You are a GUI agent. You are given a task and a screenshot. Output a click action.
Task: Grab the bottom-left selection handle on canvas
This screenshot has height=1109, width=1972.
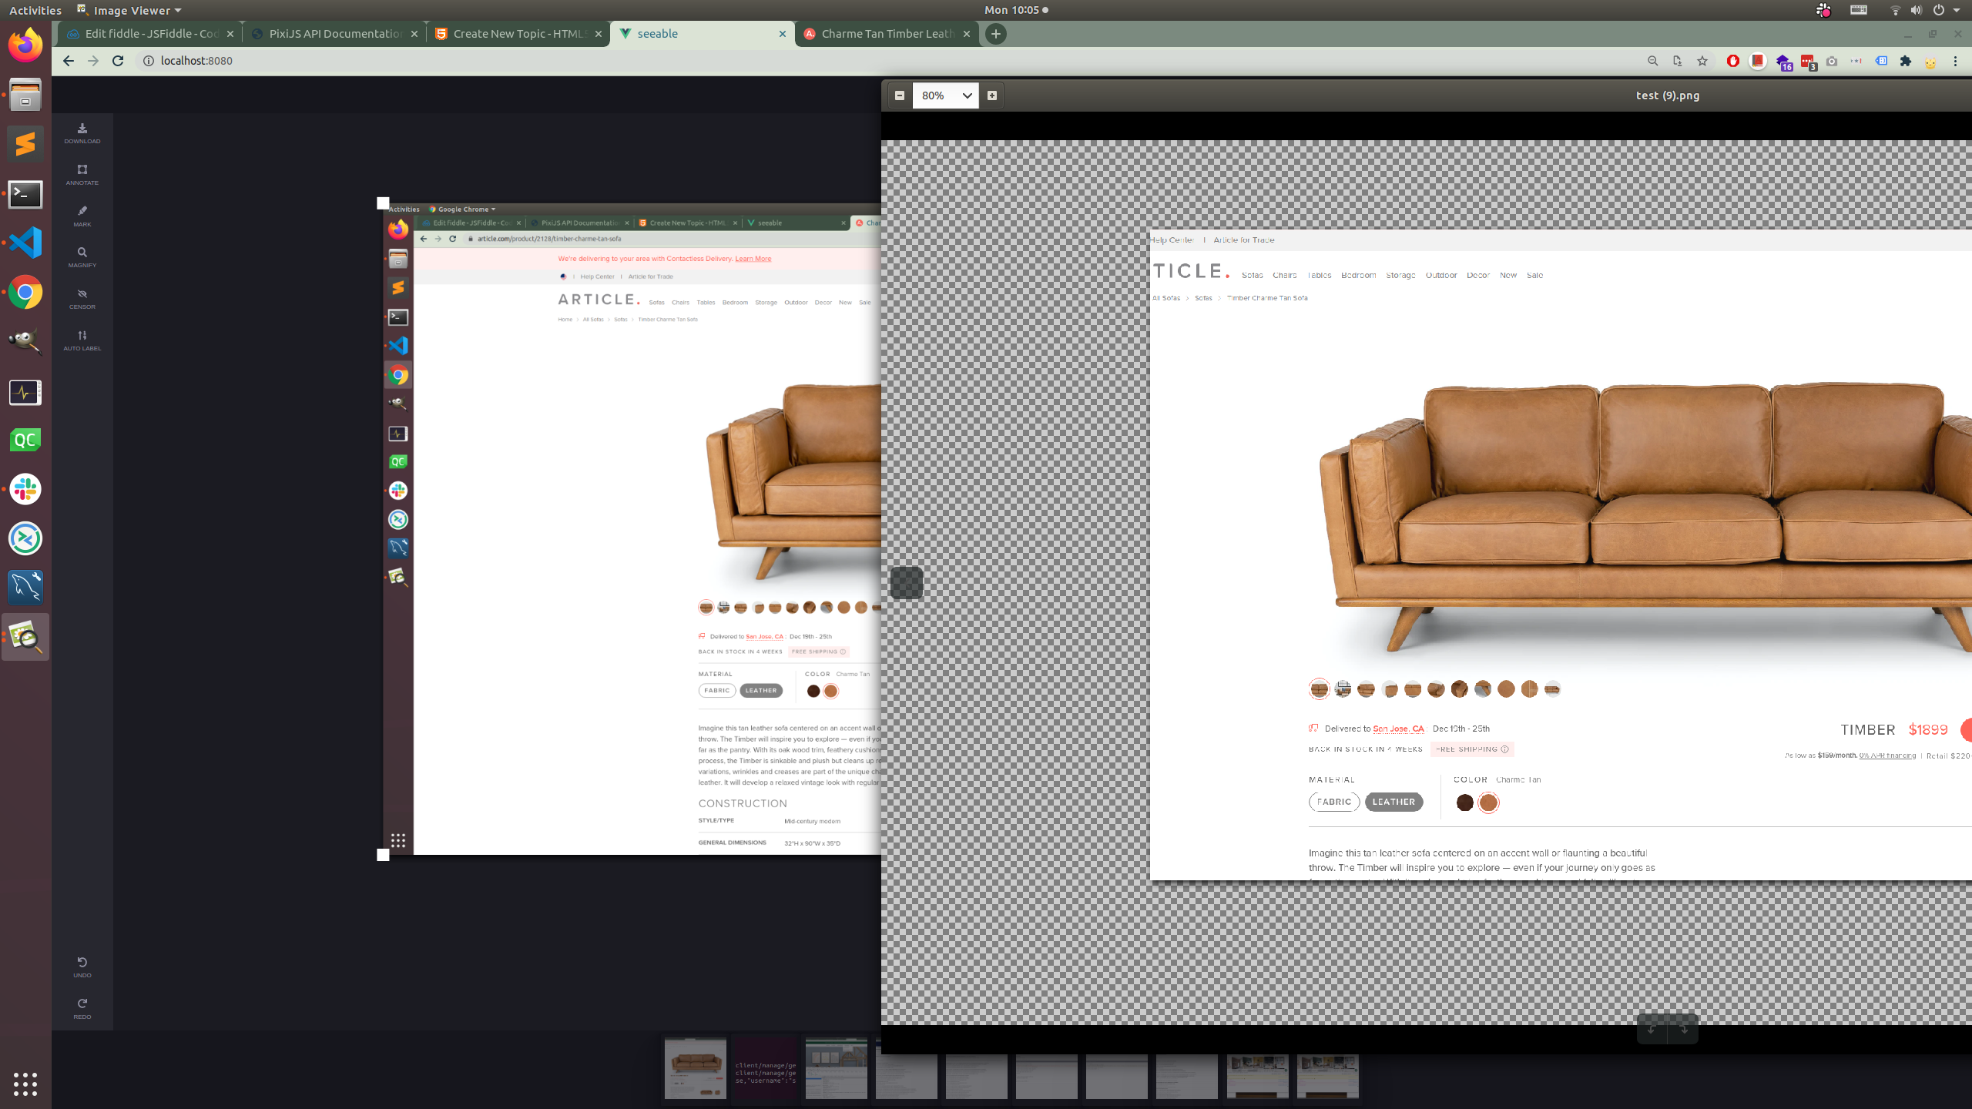click(x=383, y=855)
